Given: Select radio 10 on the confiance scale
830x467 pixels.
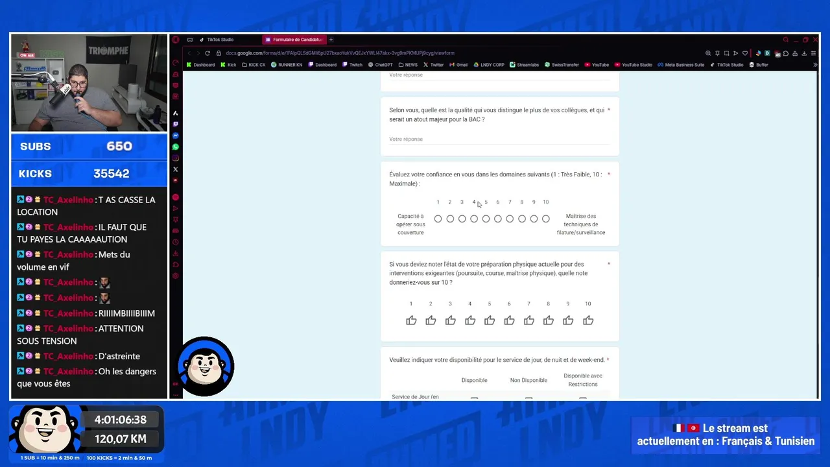Looking at the screenshot, I should [546, 219].
